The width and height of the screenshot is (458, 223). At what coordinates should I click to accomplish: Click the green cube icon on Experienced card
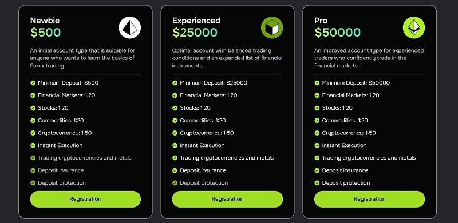272,27
